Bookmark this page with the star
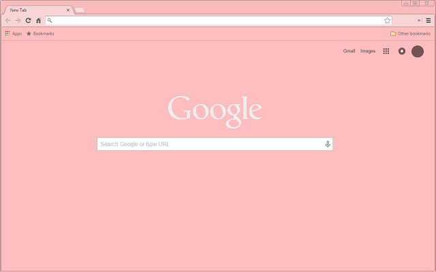 tap(387, 20)
